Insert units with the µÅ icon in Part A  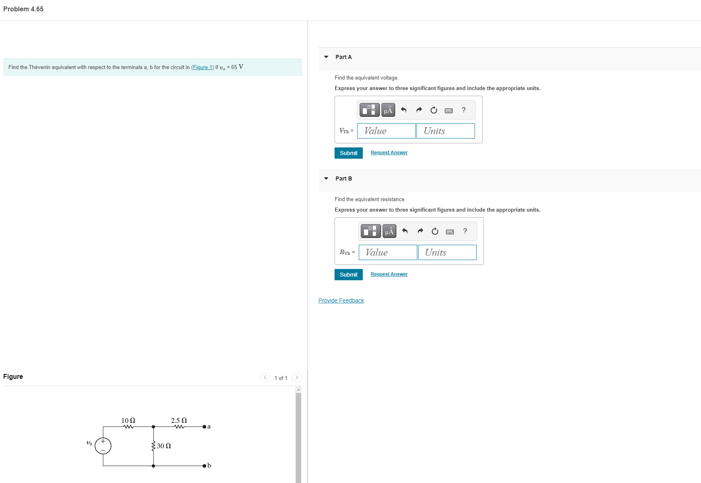(388, 110)
